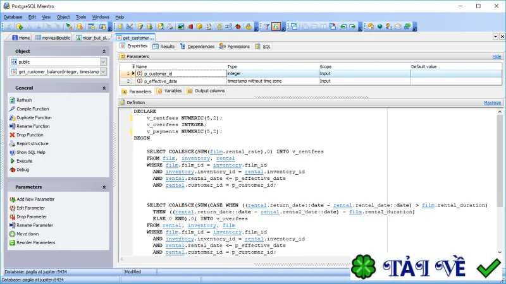Click the inventory link in first FROM clause
506x284 pixels.
[x=195, y=158]
